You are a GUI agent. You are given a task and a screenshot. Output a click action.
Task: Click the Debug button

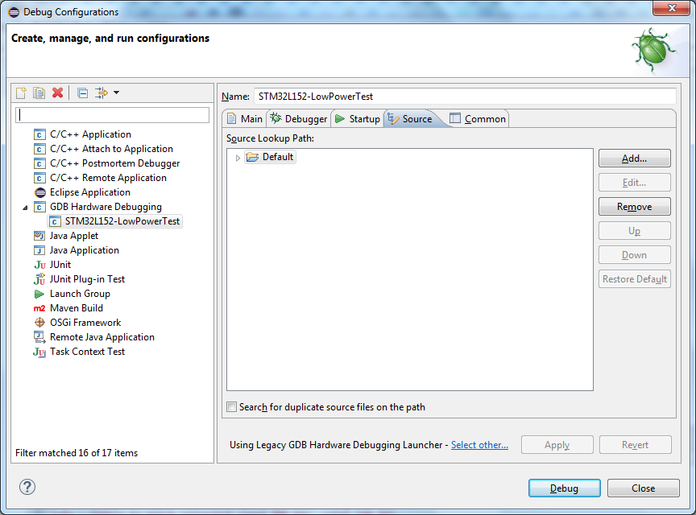(564, 488)
